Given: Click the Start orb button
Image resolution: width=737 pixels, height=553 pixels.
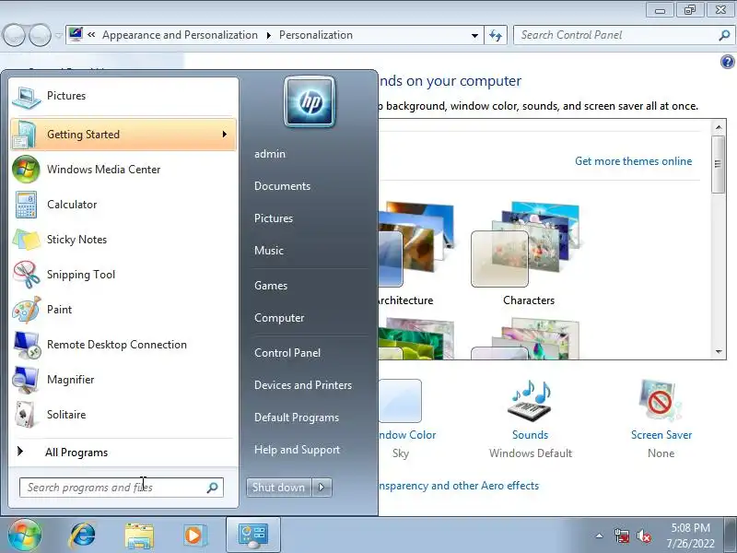Looking at the screenshot, I should (25, 535).
